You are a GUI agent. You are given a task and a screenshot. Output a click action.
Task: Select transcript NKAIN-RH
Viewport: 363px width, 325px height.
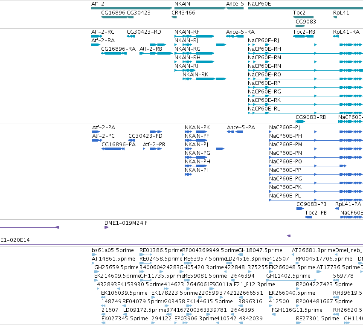(x=194, y=62)
